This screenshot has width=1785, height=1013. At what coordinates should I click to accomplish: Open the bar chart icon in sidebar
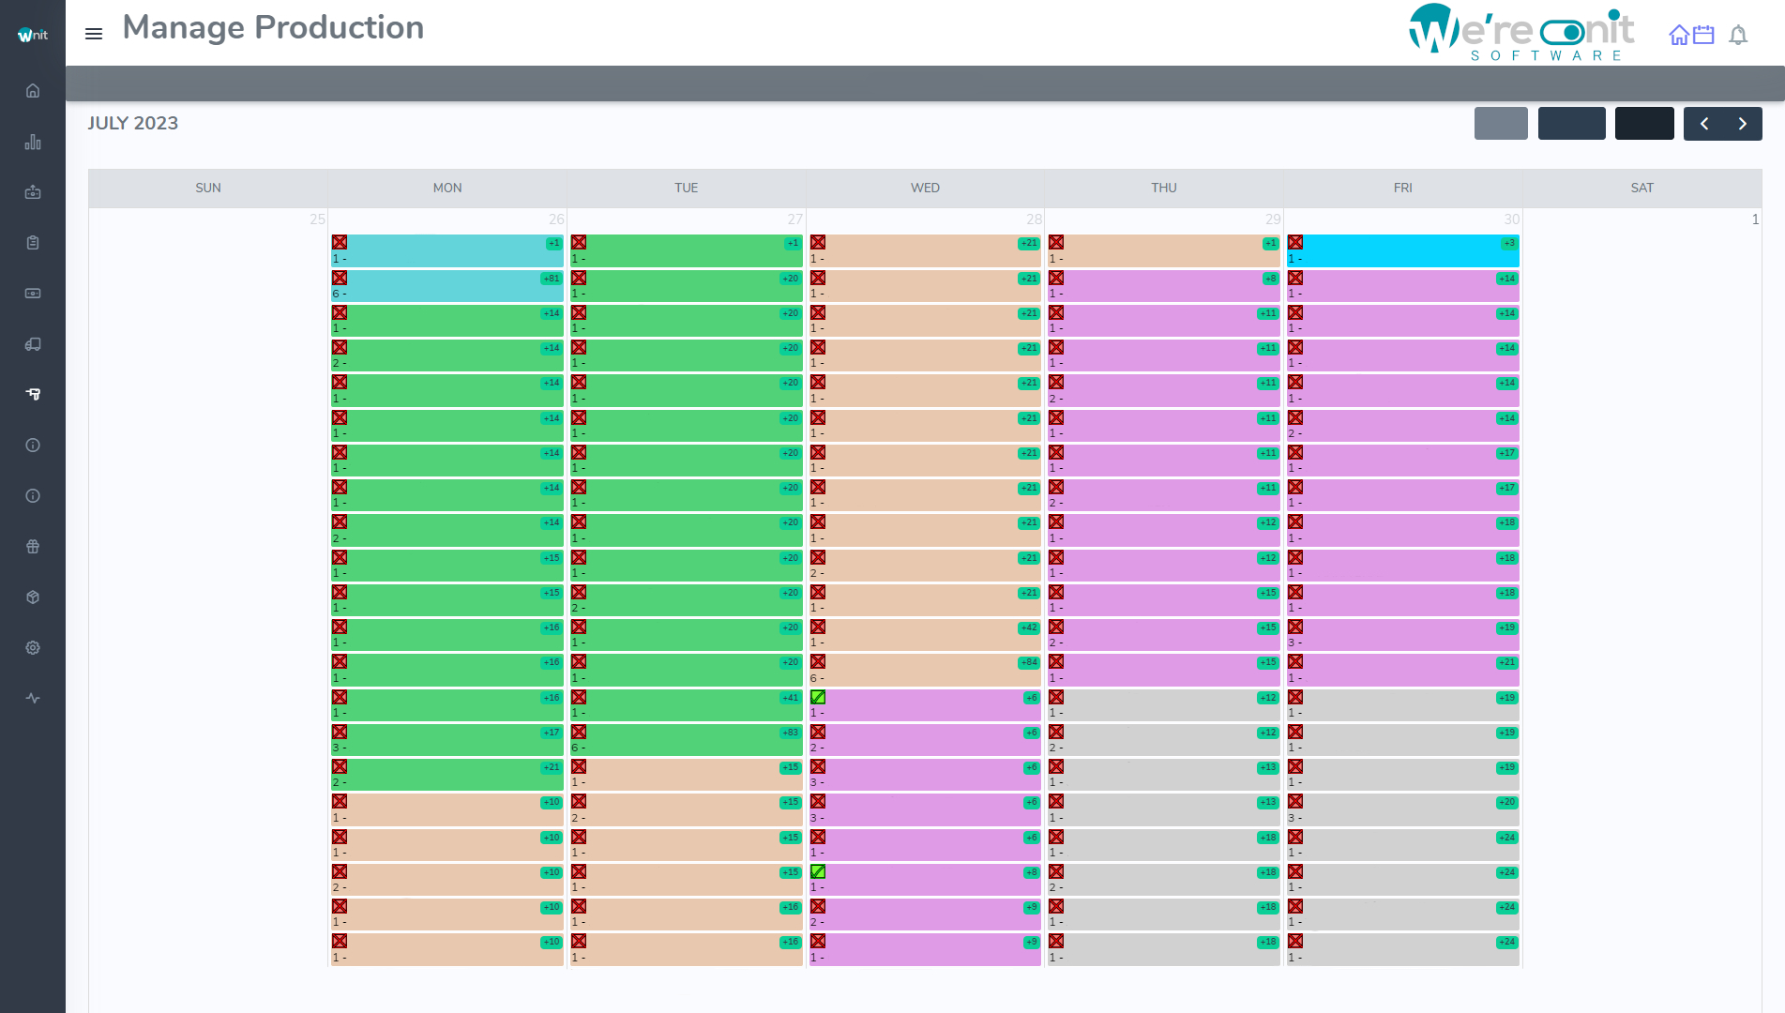[33, 142]
